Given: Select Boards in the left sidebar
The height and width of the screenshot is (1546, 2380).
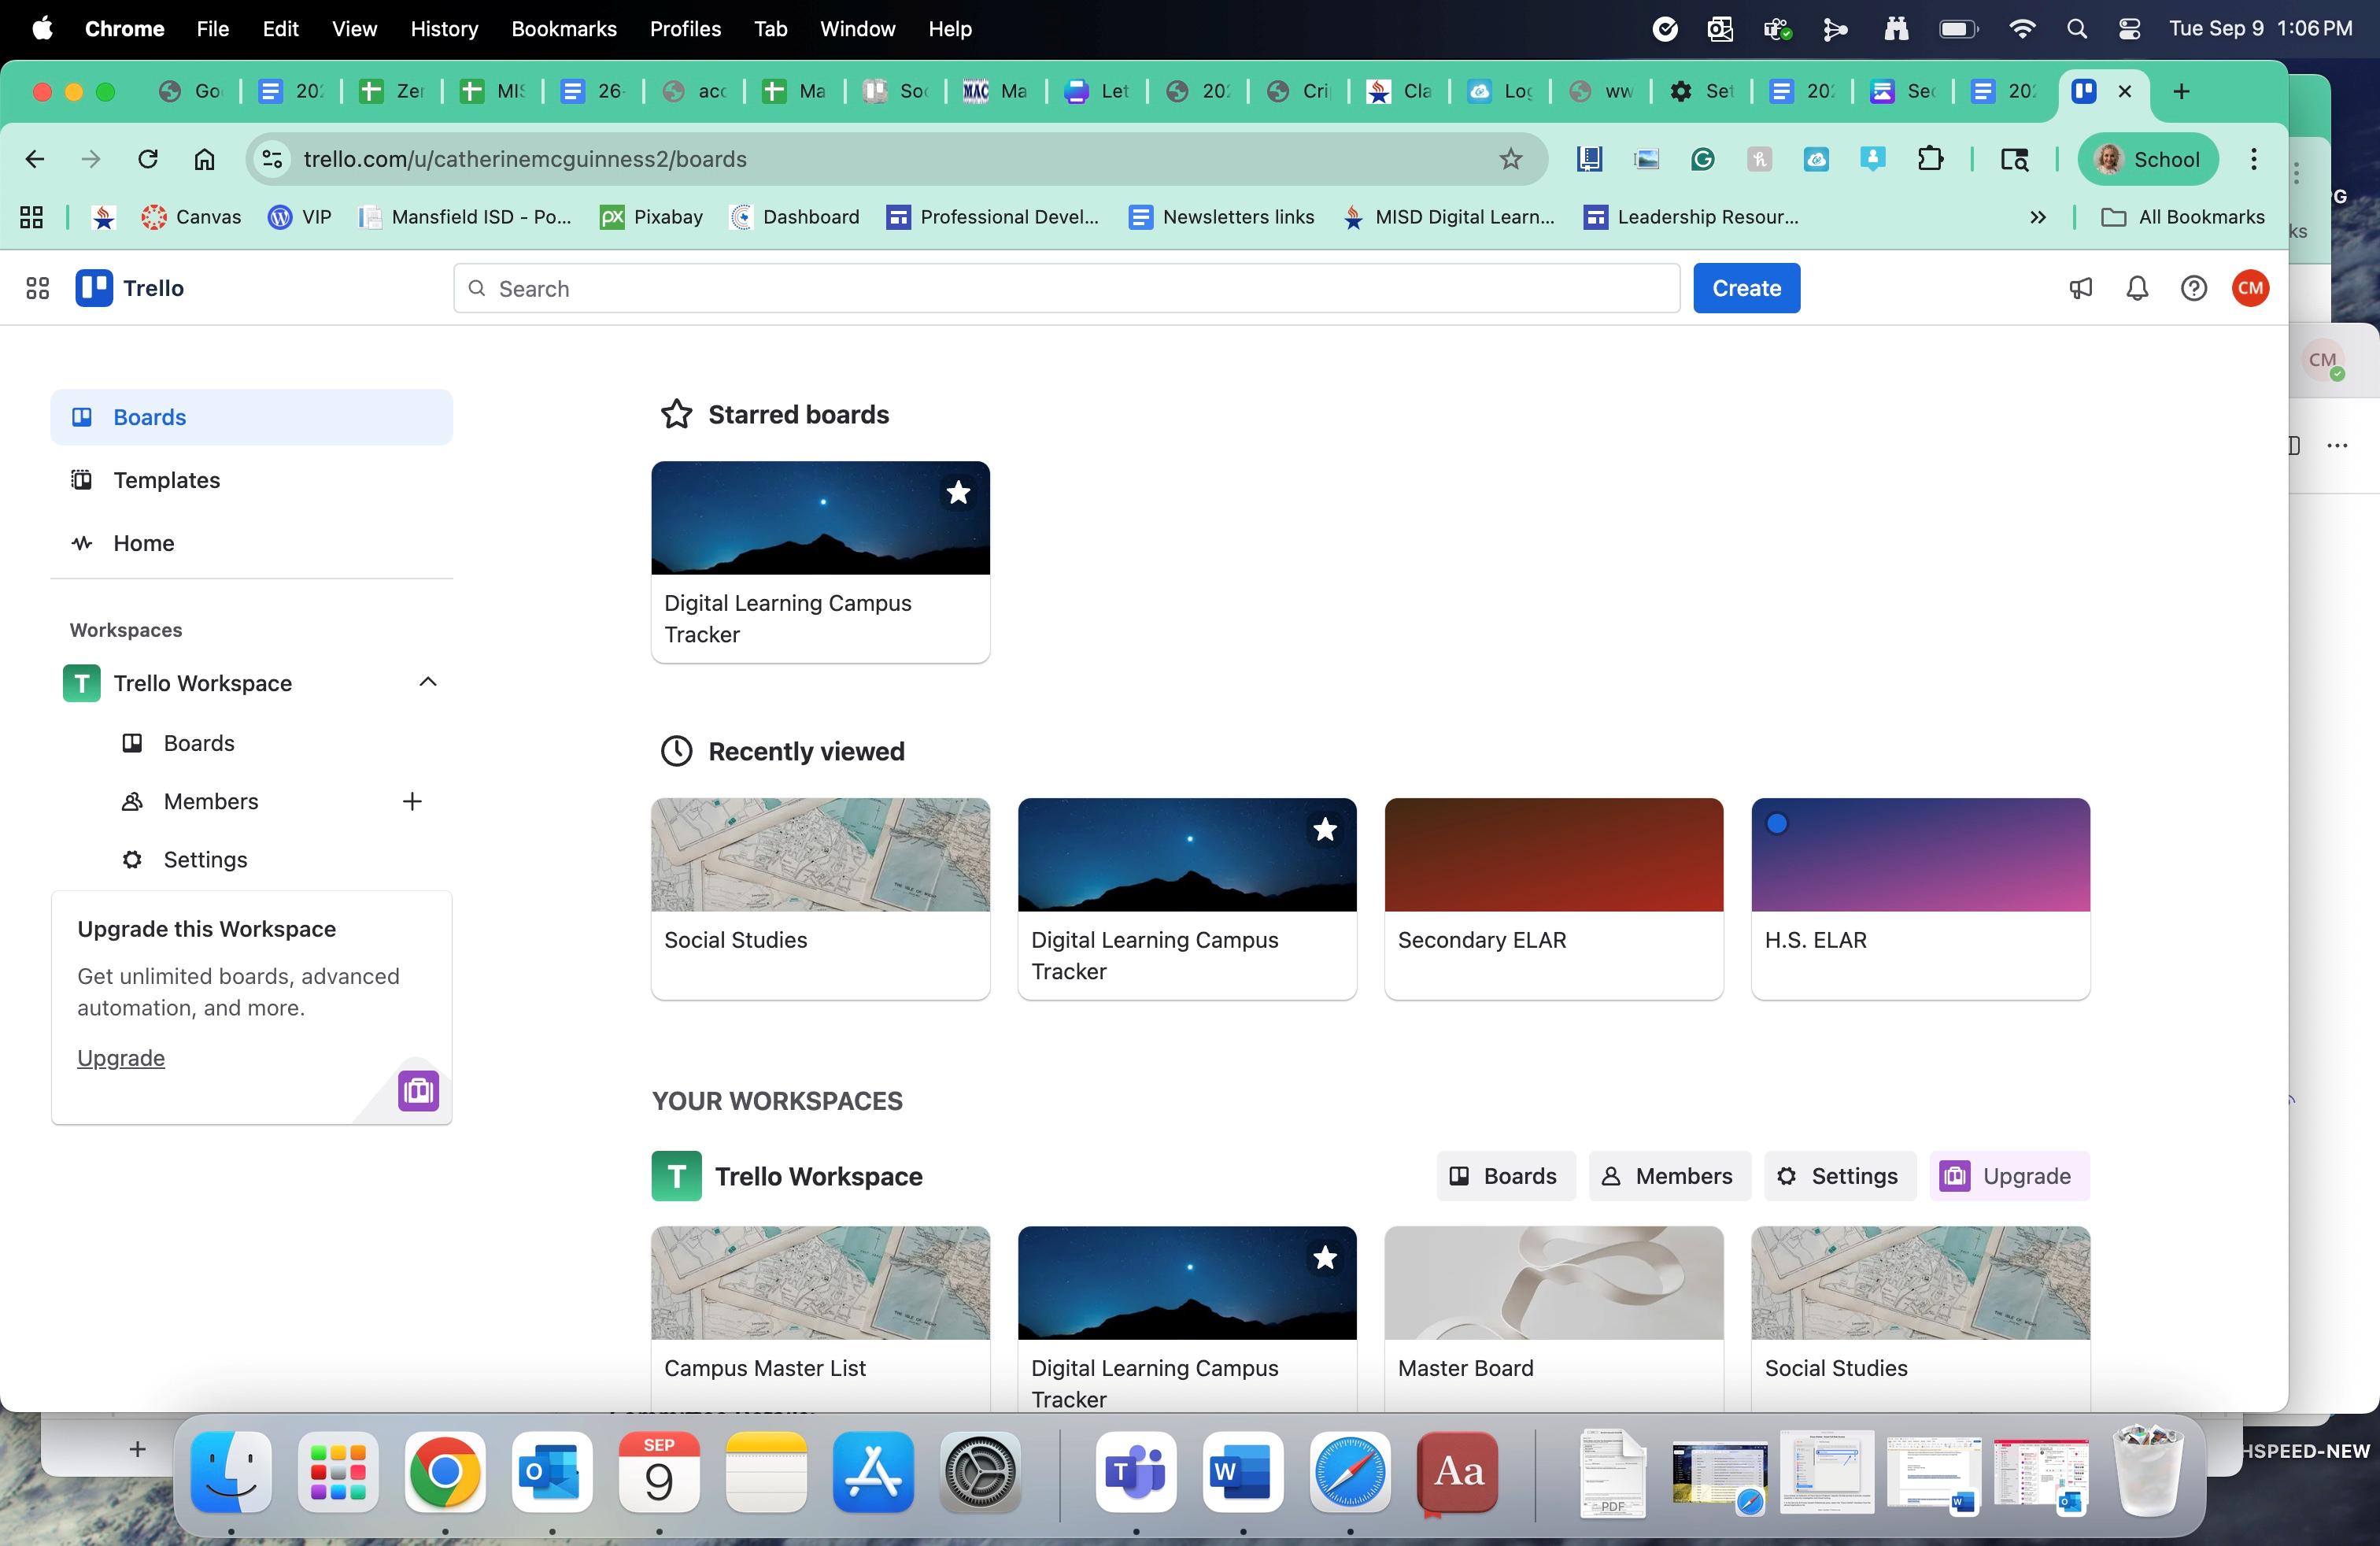Looking at the screenshot, I should point(251,417).
